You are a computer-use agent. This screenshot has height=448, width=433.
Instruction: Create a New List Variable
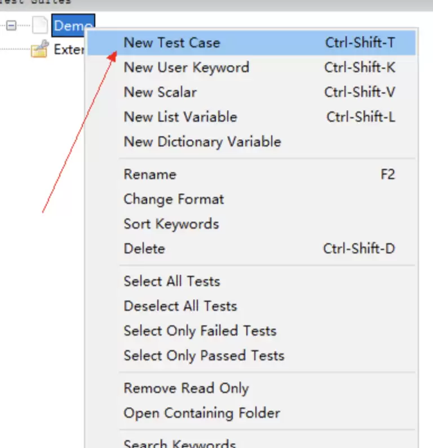coord(251,117)
